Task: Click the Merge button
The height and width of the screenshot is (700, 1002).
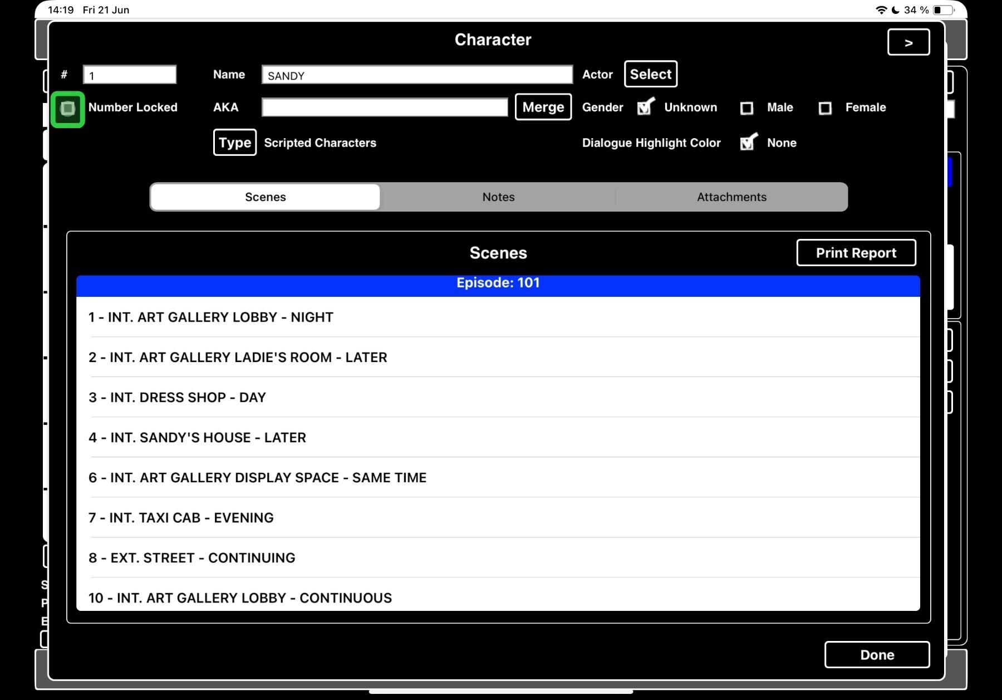Action: [543, 107]
